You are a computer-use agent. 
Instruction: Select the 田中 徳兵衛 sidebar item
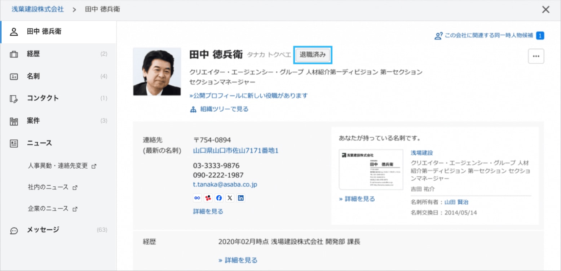click(x=58, y=32)
